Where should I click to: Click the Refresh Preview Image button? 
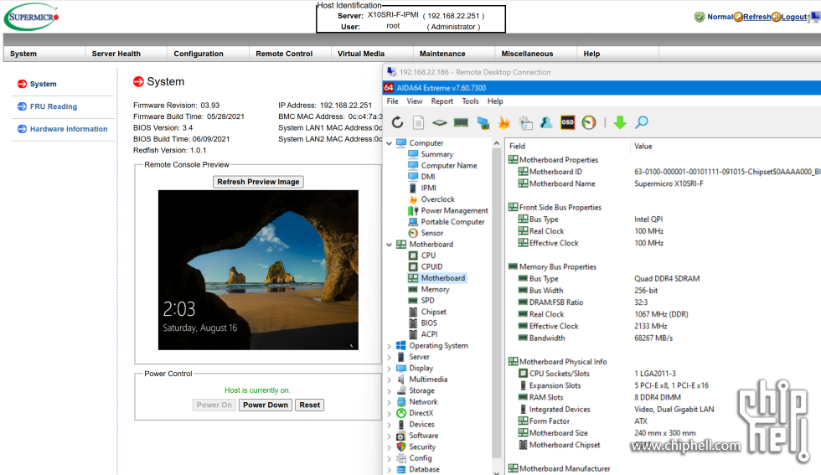(x=258, y=182)
